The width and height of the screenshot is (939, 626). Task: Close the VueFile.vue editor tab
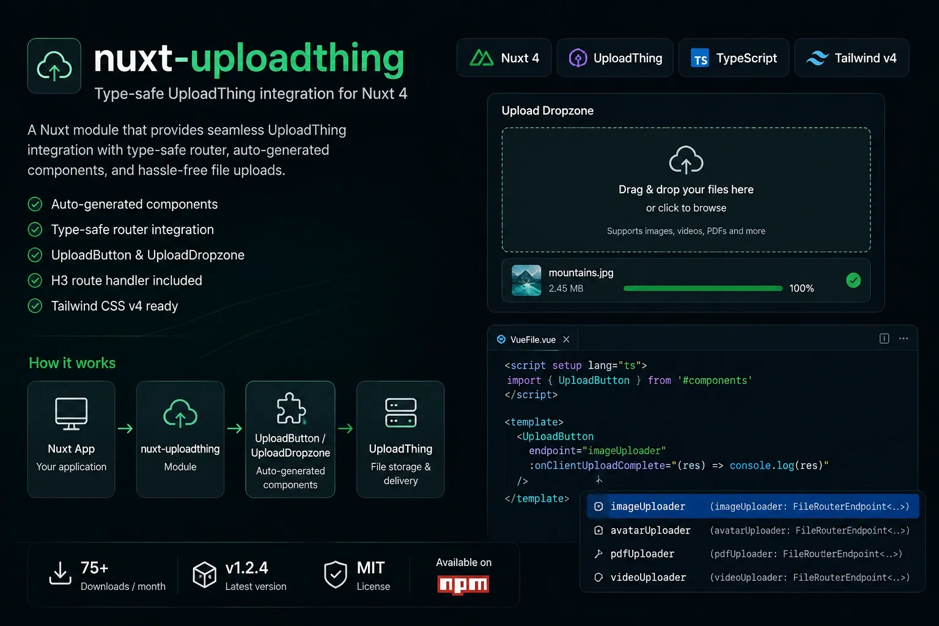pyautogui.click(x=566, y=339)
